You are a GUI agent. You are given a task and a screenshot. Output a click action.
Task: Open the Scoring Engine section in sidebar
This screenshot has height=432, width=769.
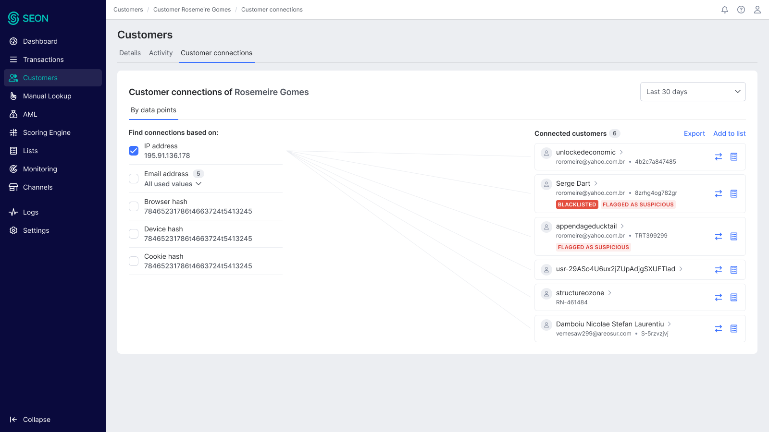(x=46, y=132)
